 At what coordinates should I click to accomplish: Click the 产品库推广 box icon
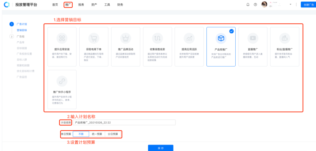(221, 38)
